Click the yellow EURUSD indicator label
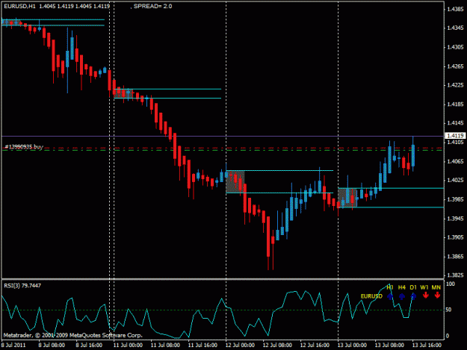 371,296
